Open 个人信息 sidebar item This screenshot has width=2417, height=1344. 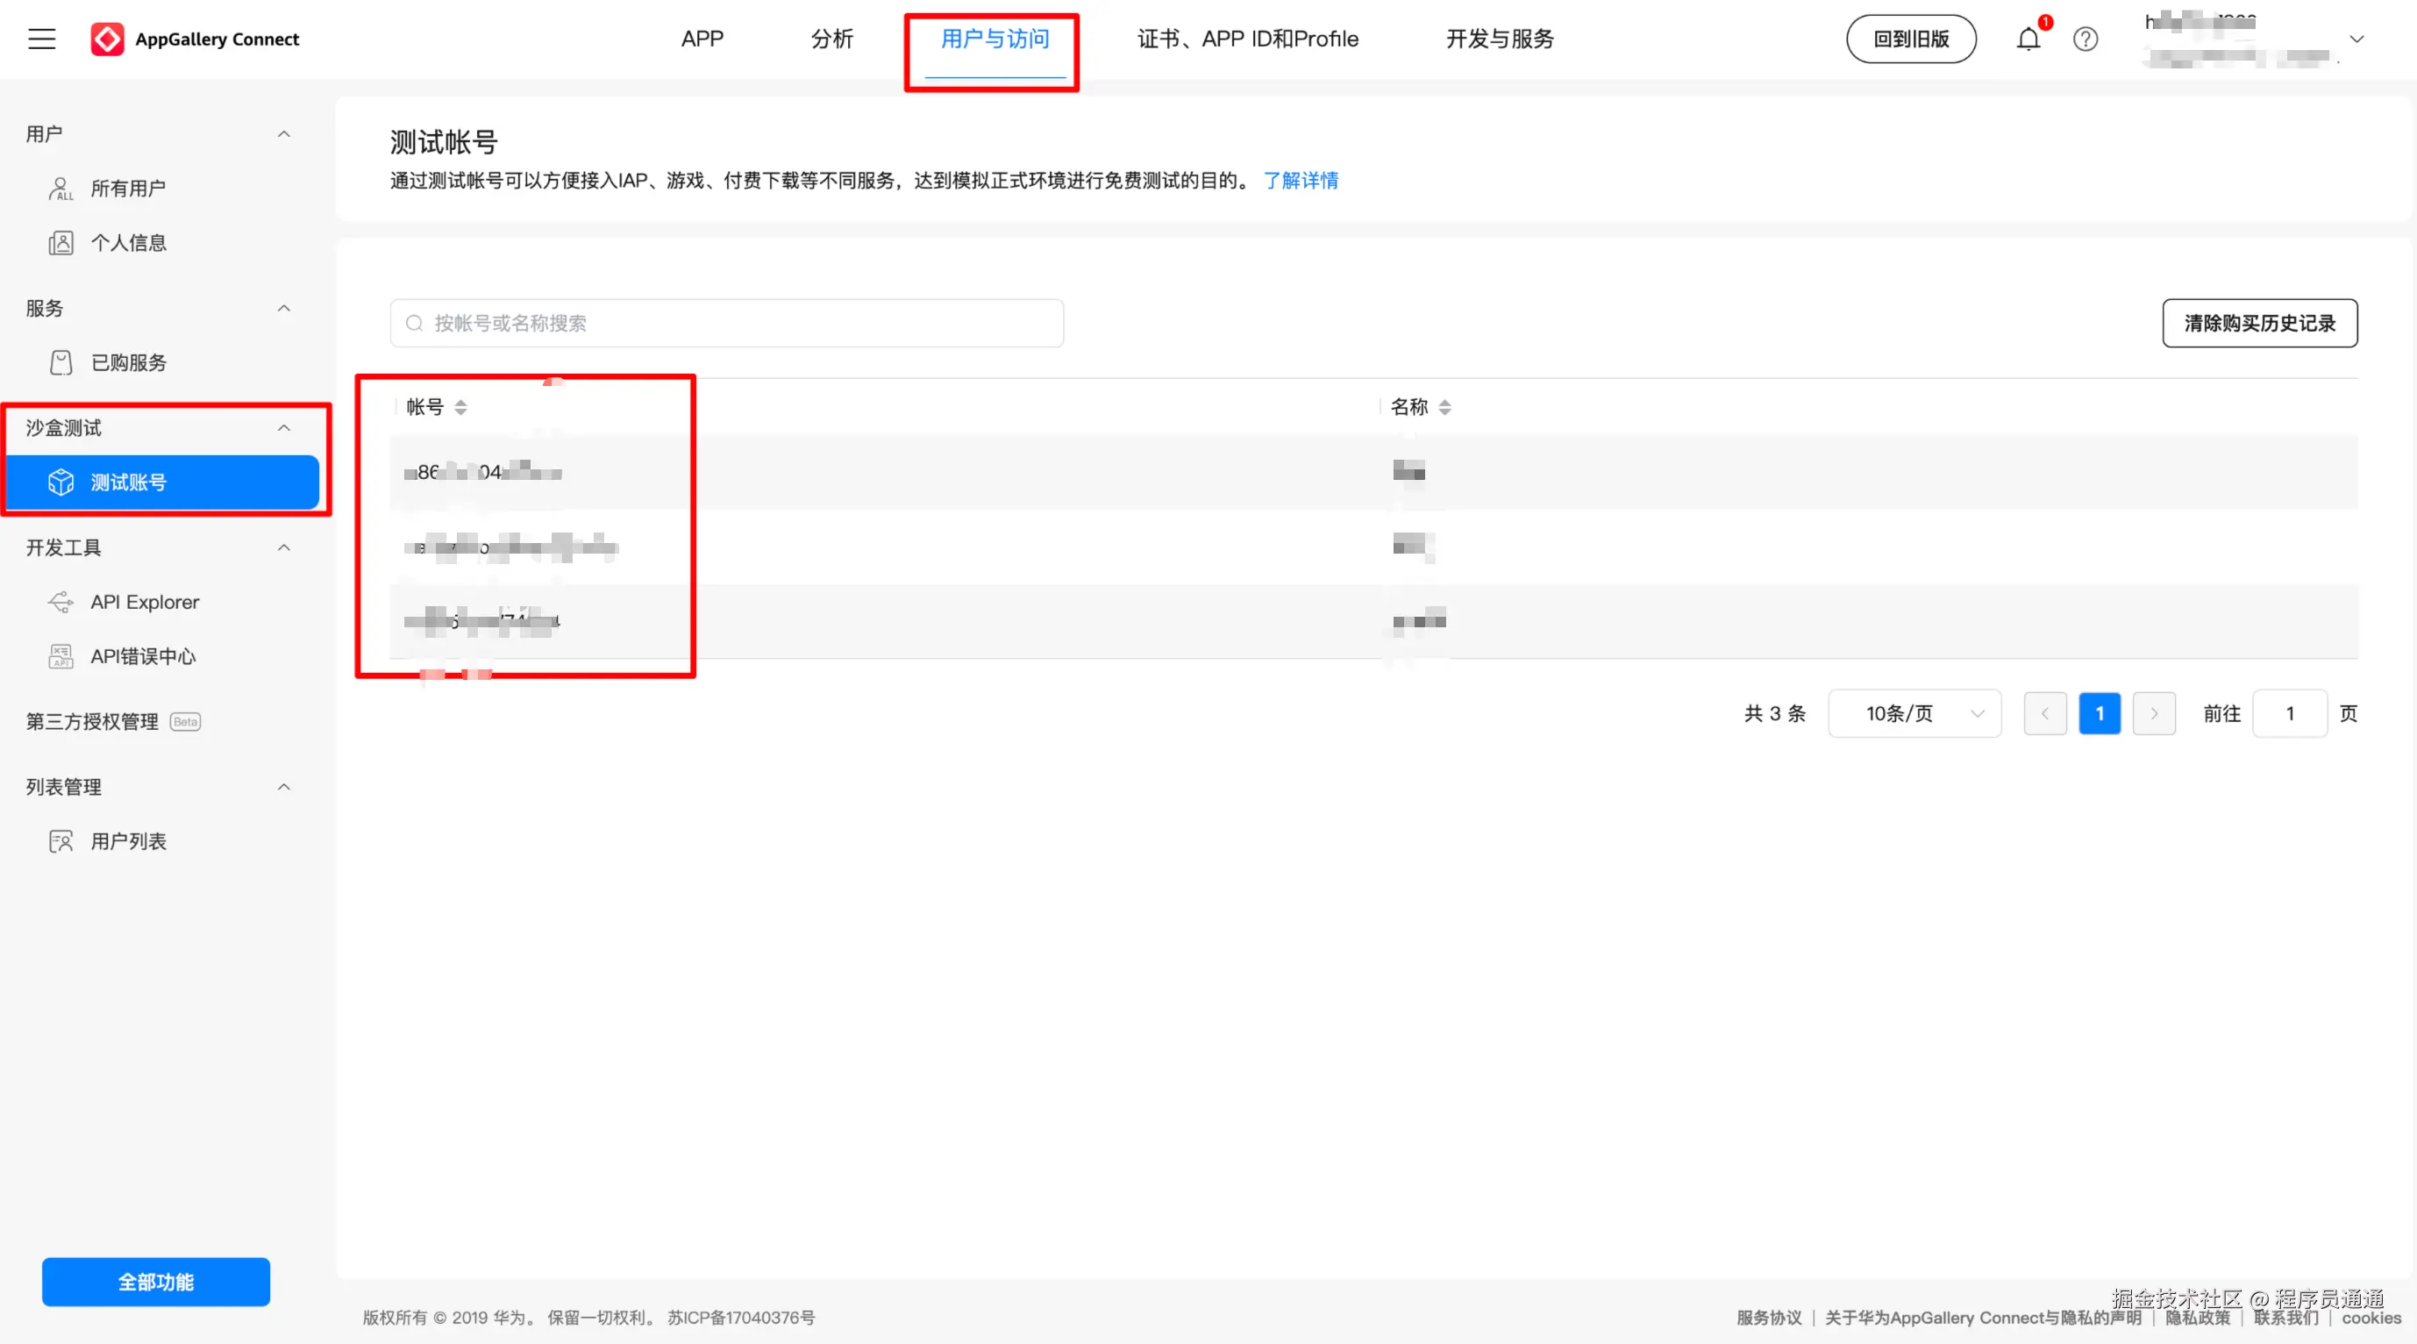click(128, 243)
